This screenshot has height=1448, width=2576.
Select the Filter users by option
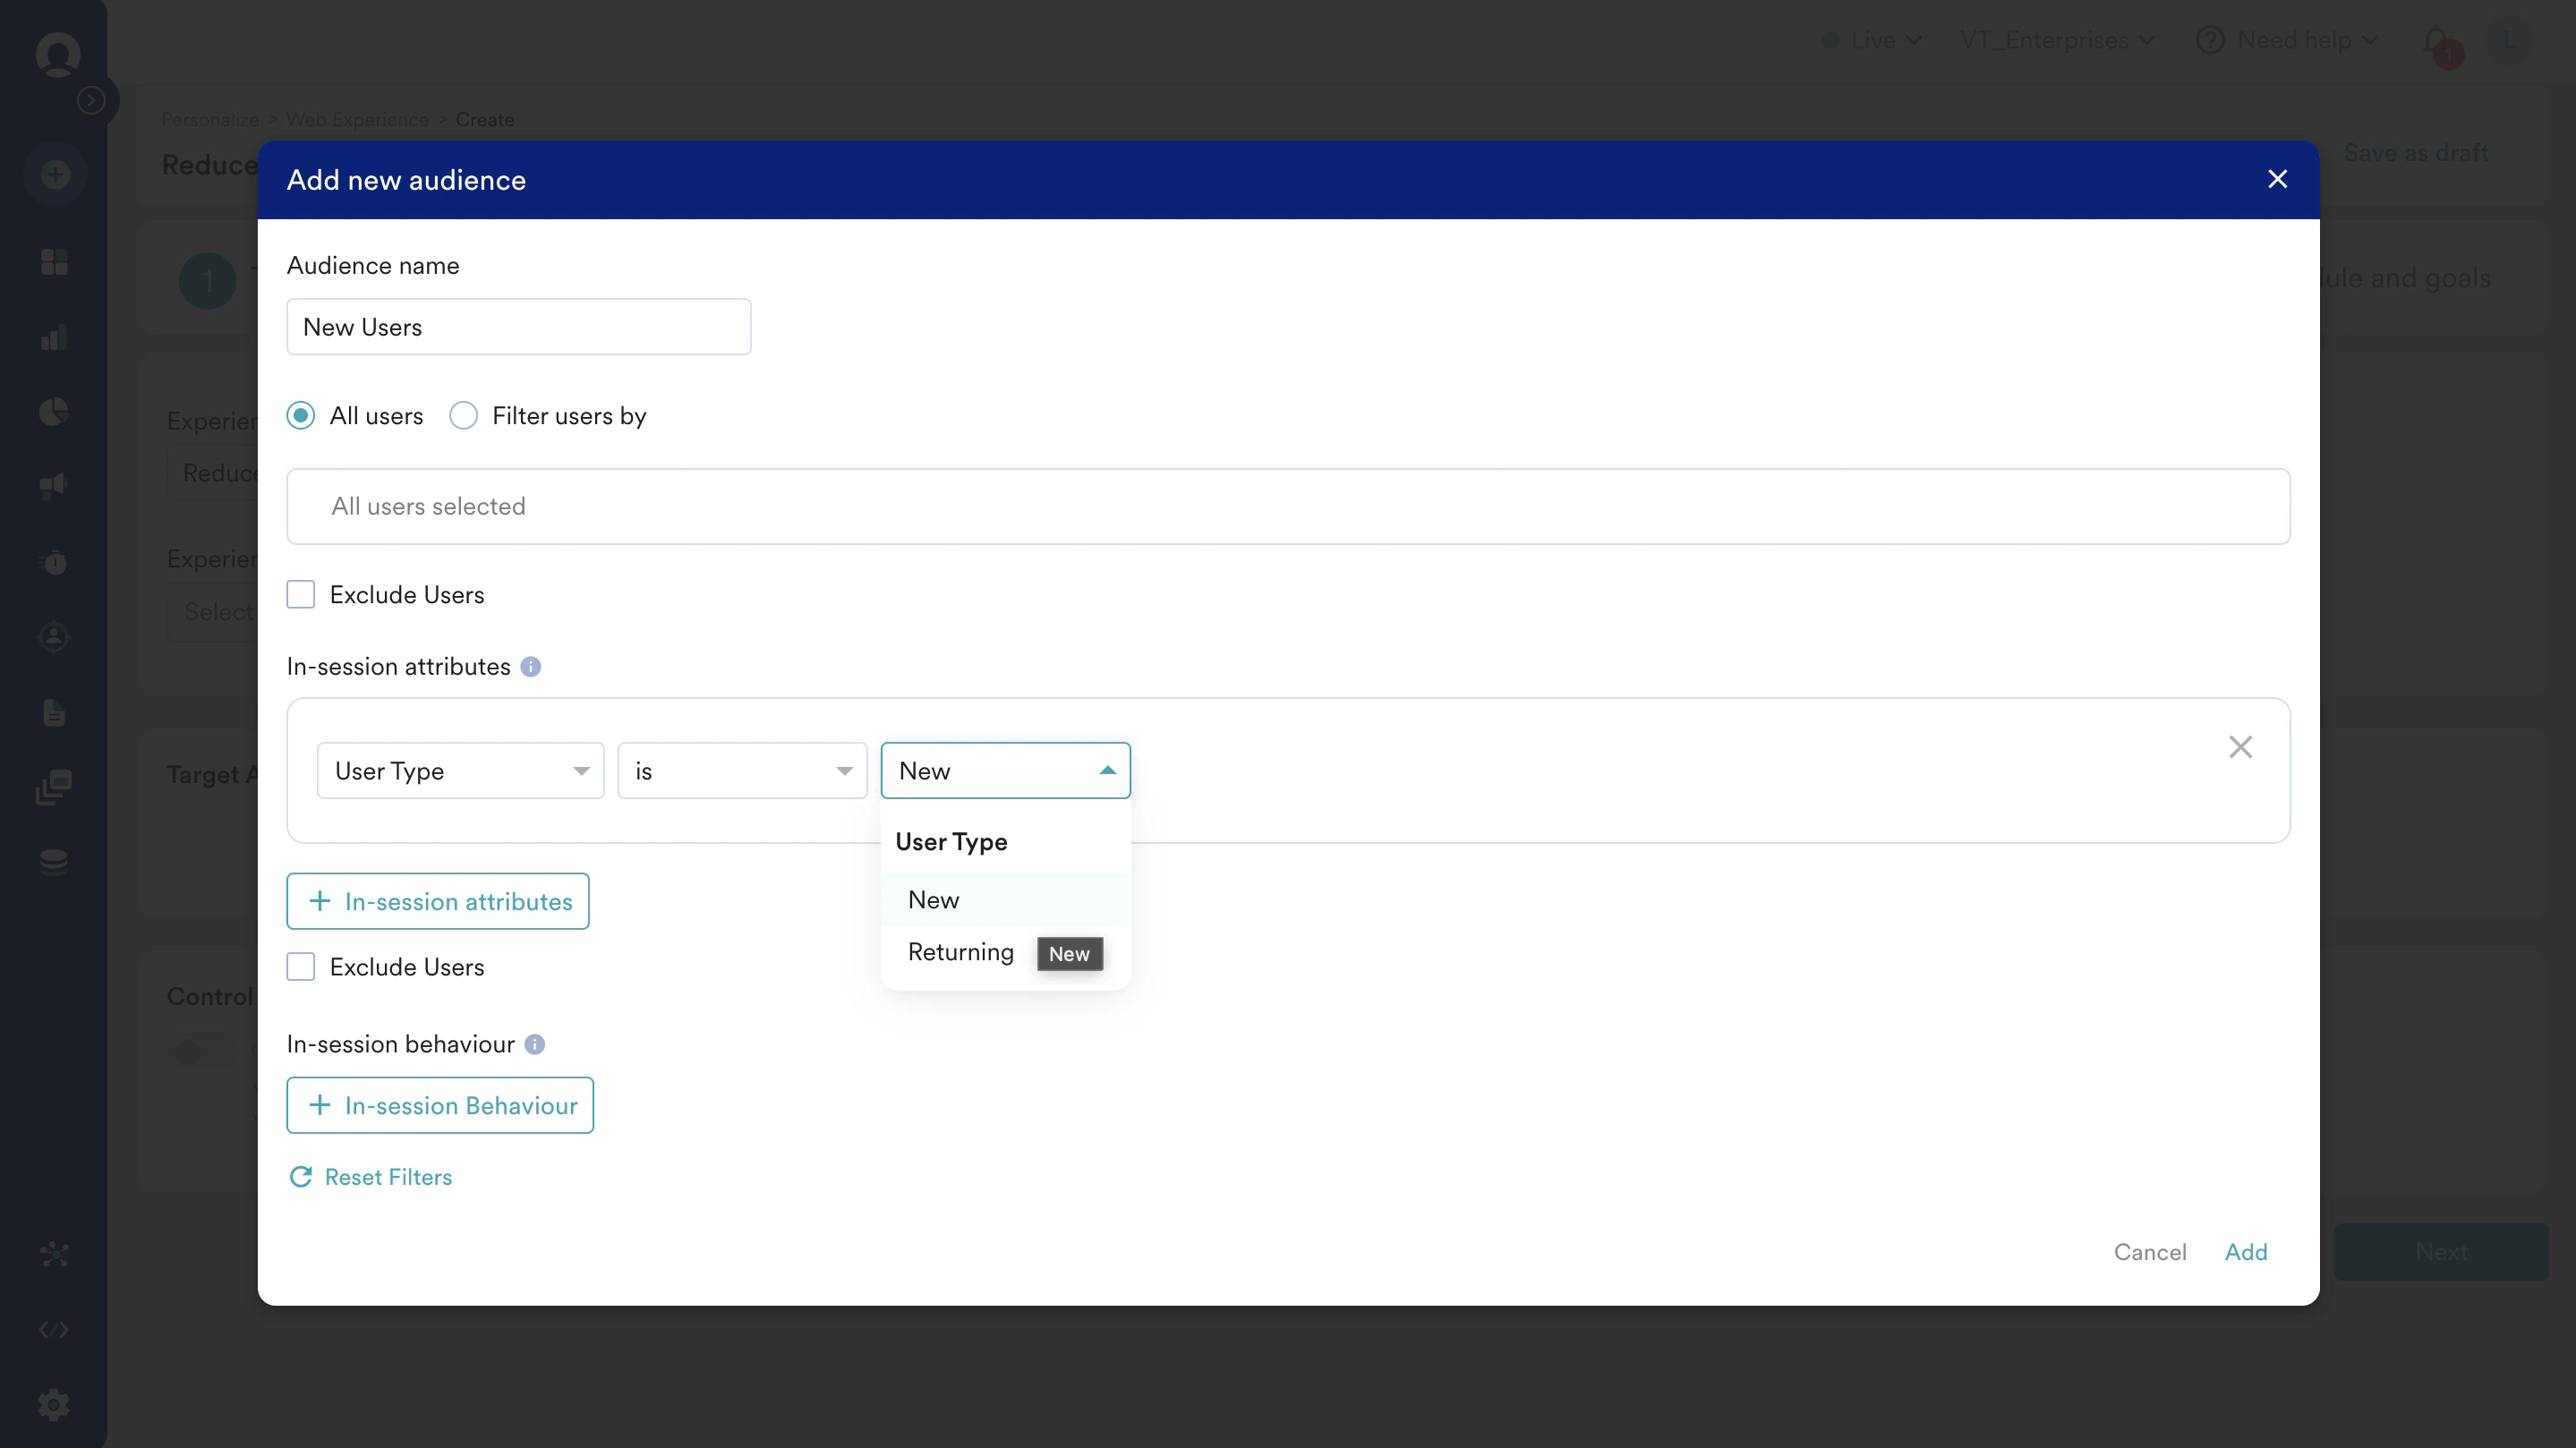[x=463, y=416]
